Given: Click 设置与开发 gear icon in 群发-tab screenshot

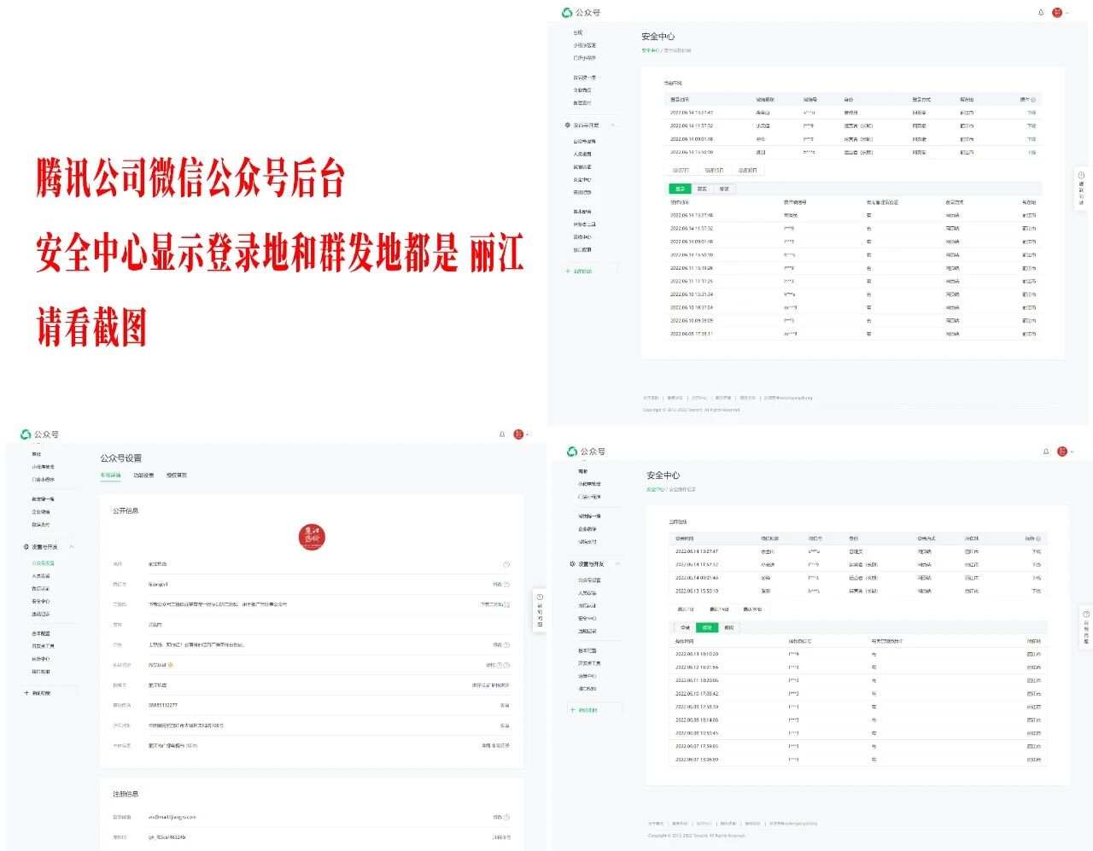Looking at the screenshot, I should (x=573, y=564).
